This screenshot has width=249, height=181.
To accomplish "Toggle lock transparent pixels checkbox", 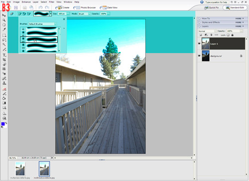I will tap(228, 35).
